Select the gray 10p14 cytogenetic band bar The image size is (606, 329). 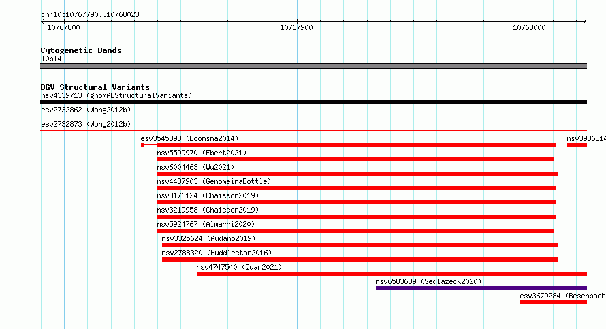[x=313, y=66]
